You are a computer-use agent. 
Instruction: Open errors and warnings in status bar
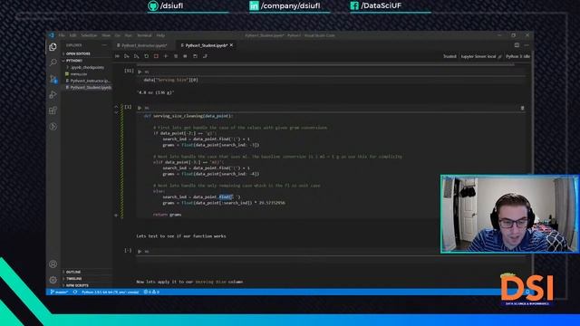tap(151, 292)
